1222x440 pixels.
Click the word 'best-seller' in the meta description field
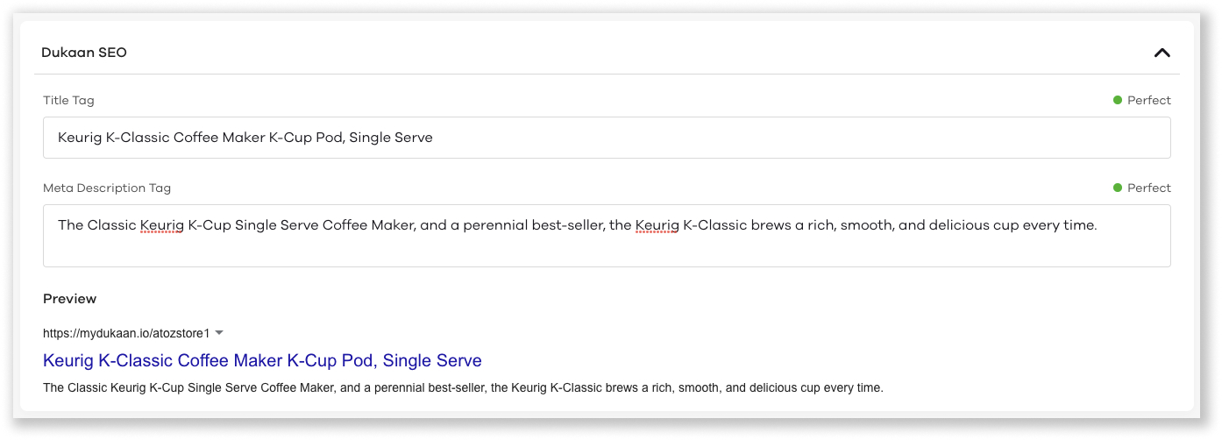(569, 225)
